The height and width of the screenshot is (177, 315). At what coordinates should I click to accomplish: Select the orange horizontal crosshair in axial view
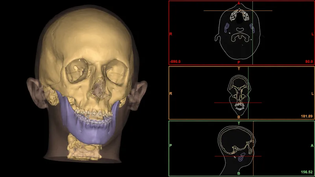click(238, 11)
